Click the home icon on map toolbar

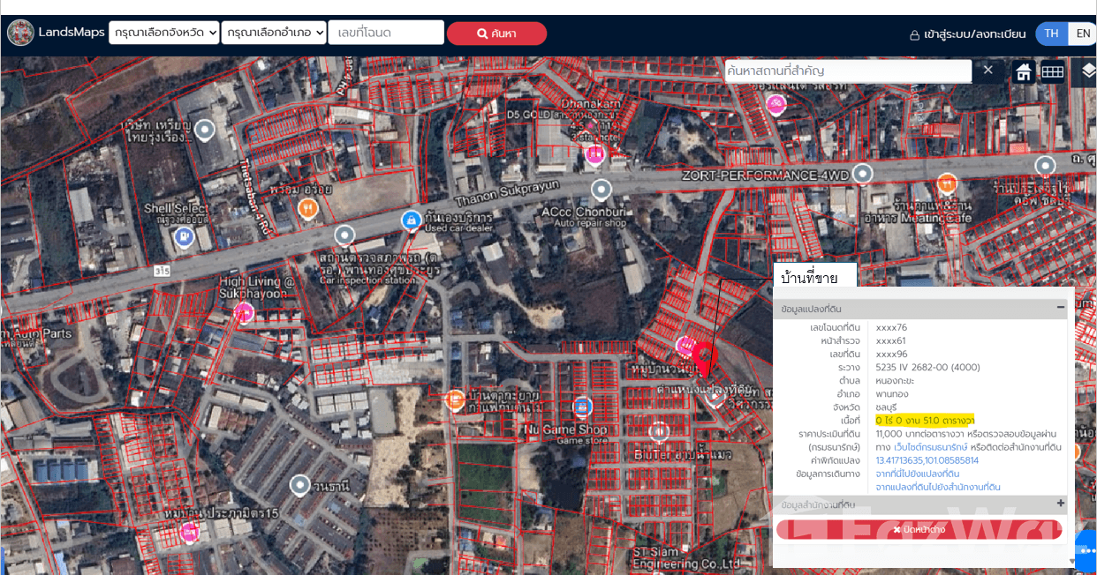(x=1023, y=71)
